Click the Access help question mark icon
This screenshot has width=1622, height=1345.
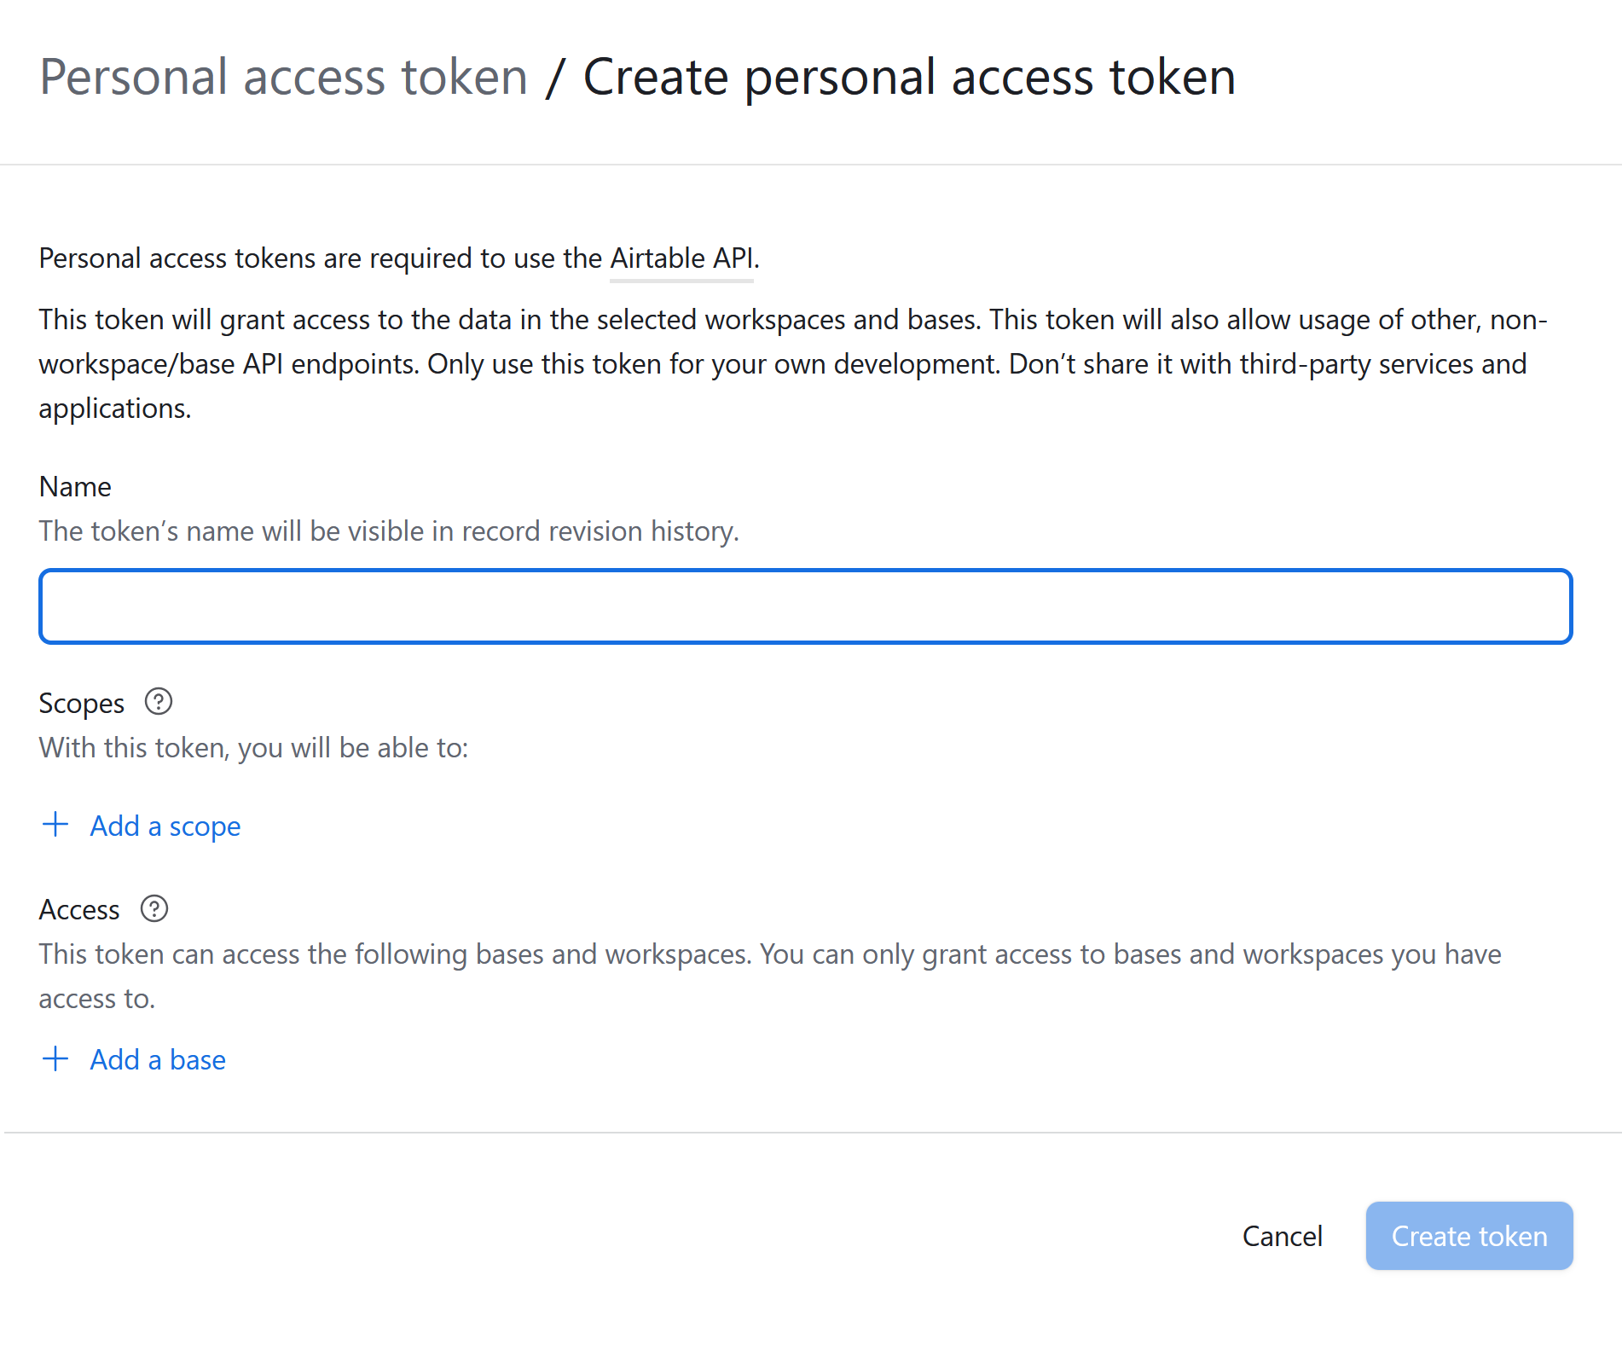(x=154, y=908)
